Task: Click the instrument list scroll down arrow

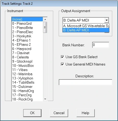Action: point(45,99)
